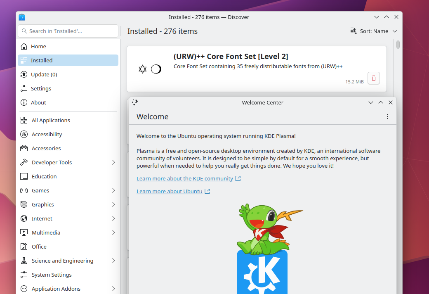The image size is (429, 294).
Task: Open 'Learn more about the KDE community' link
Action: point(185,179)
